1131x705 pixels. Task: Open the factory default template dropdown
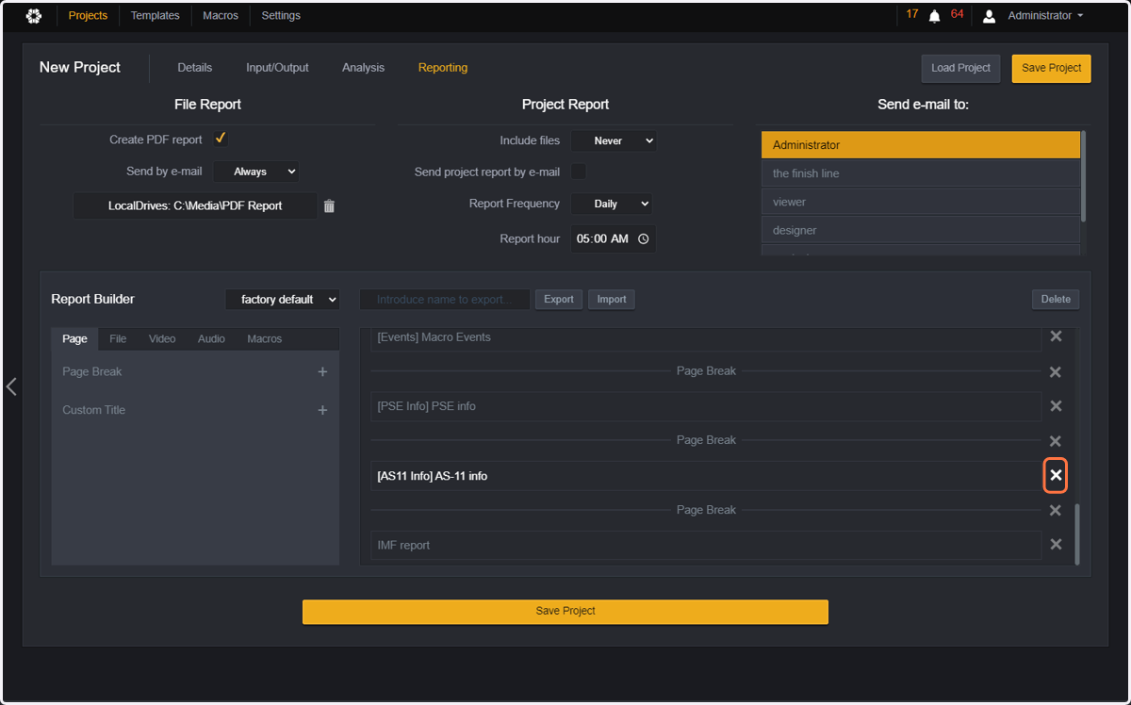coord(283,299)
